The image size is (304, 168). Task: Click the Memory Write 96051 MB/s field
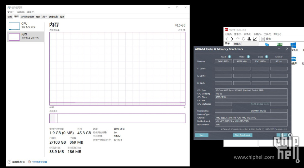(242, 61)
